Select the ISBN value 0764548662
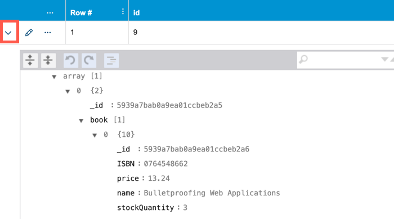 [165, 164]
